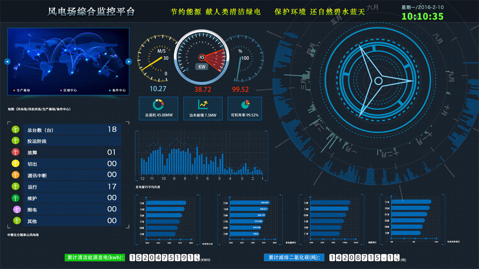Image resolution: width=479 pixels, height=269 pixels.
Task: Select the orange 通讯中断 turbine icon
Action: point(16,175)
